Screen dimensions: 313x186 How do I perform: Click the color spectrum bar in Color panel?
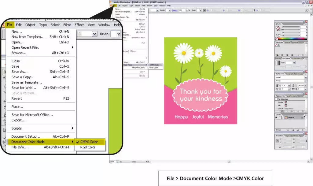293,39
